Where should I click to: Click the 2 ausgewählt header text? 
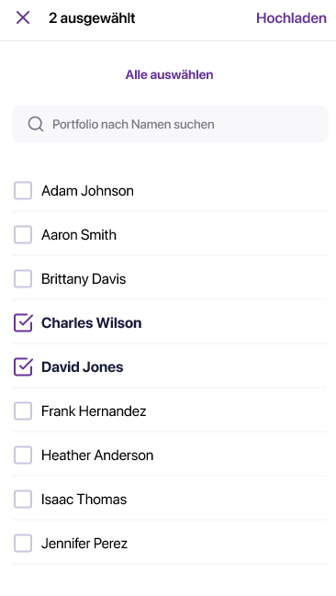click(92, 17)
